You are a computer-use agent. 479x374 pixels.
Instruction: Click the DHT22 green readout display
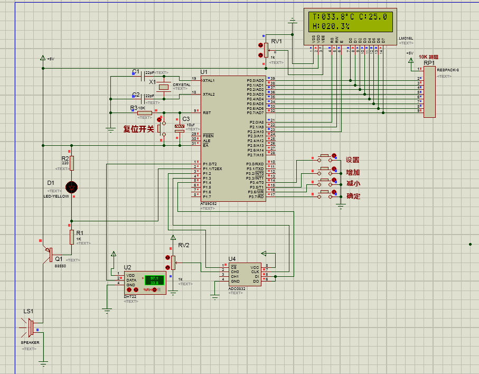click(x=154, y=280)
